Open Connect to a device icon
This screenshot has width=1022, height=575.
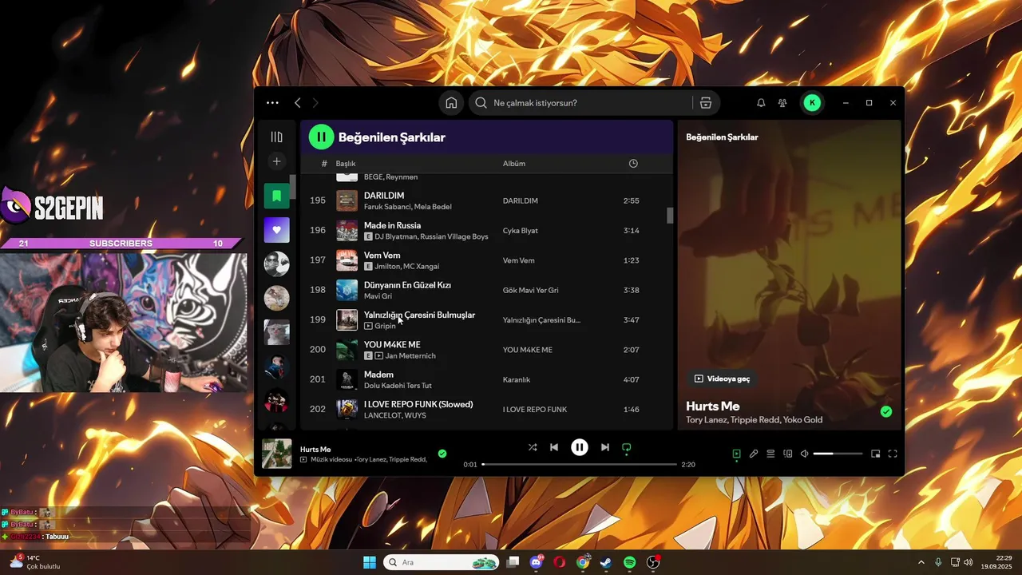[x=788, y=454]
